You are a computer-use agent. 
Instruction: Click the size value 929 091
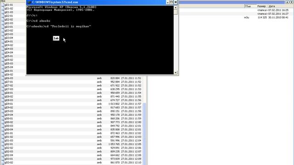[x=115, y=148]
